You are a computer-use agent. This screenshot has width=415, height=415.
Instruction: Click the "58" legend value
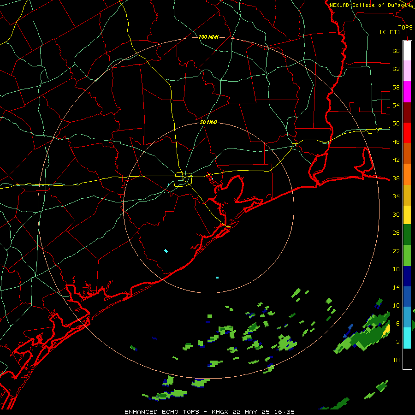pyautogui.click(x=396, y=87)
